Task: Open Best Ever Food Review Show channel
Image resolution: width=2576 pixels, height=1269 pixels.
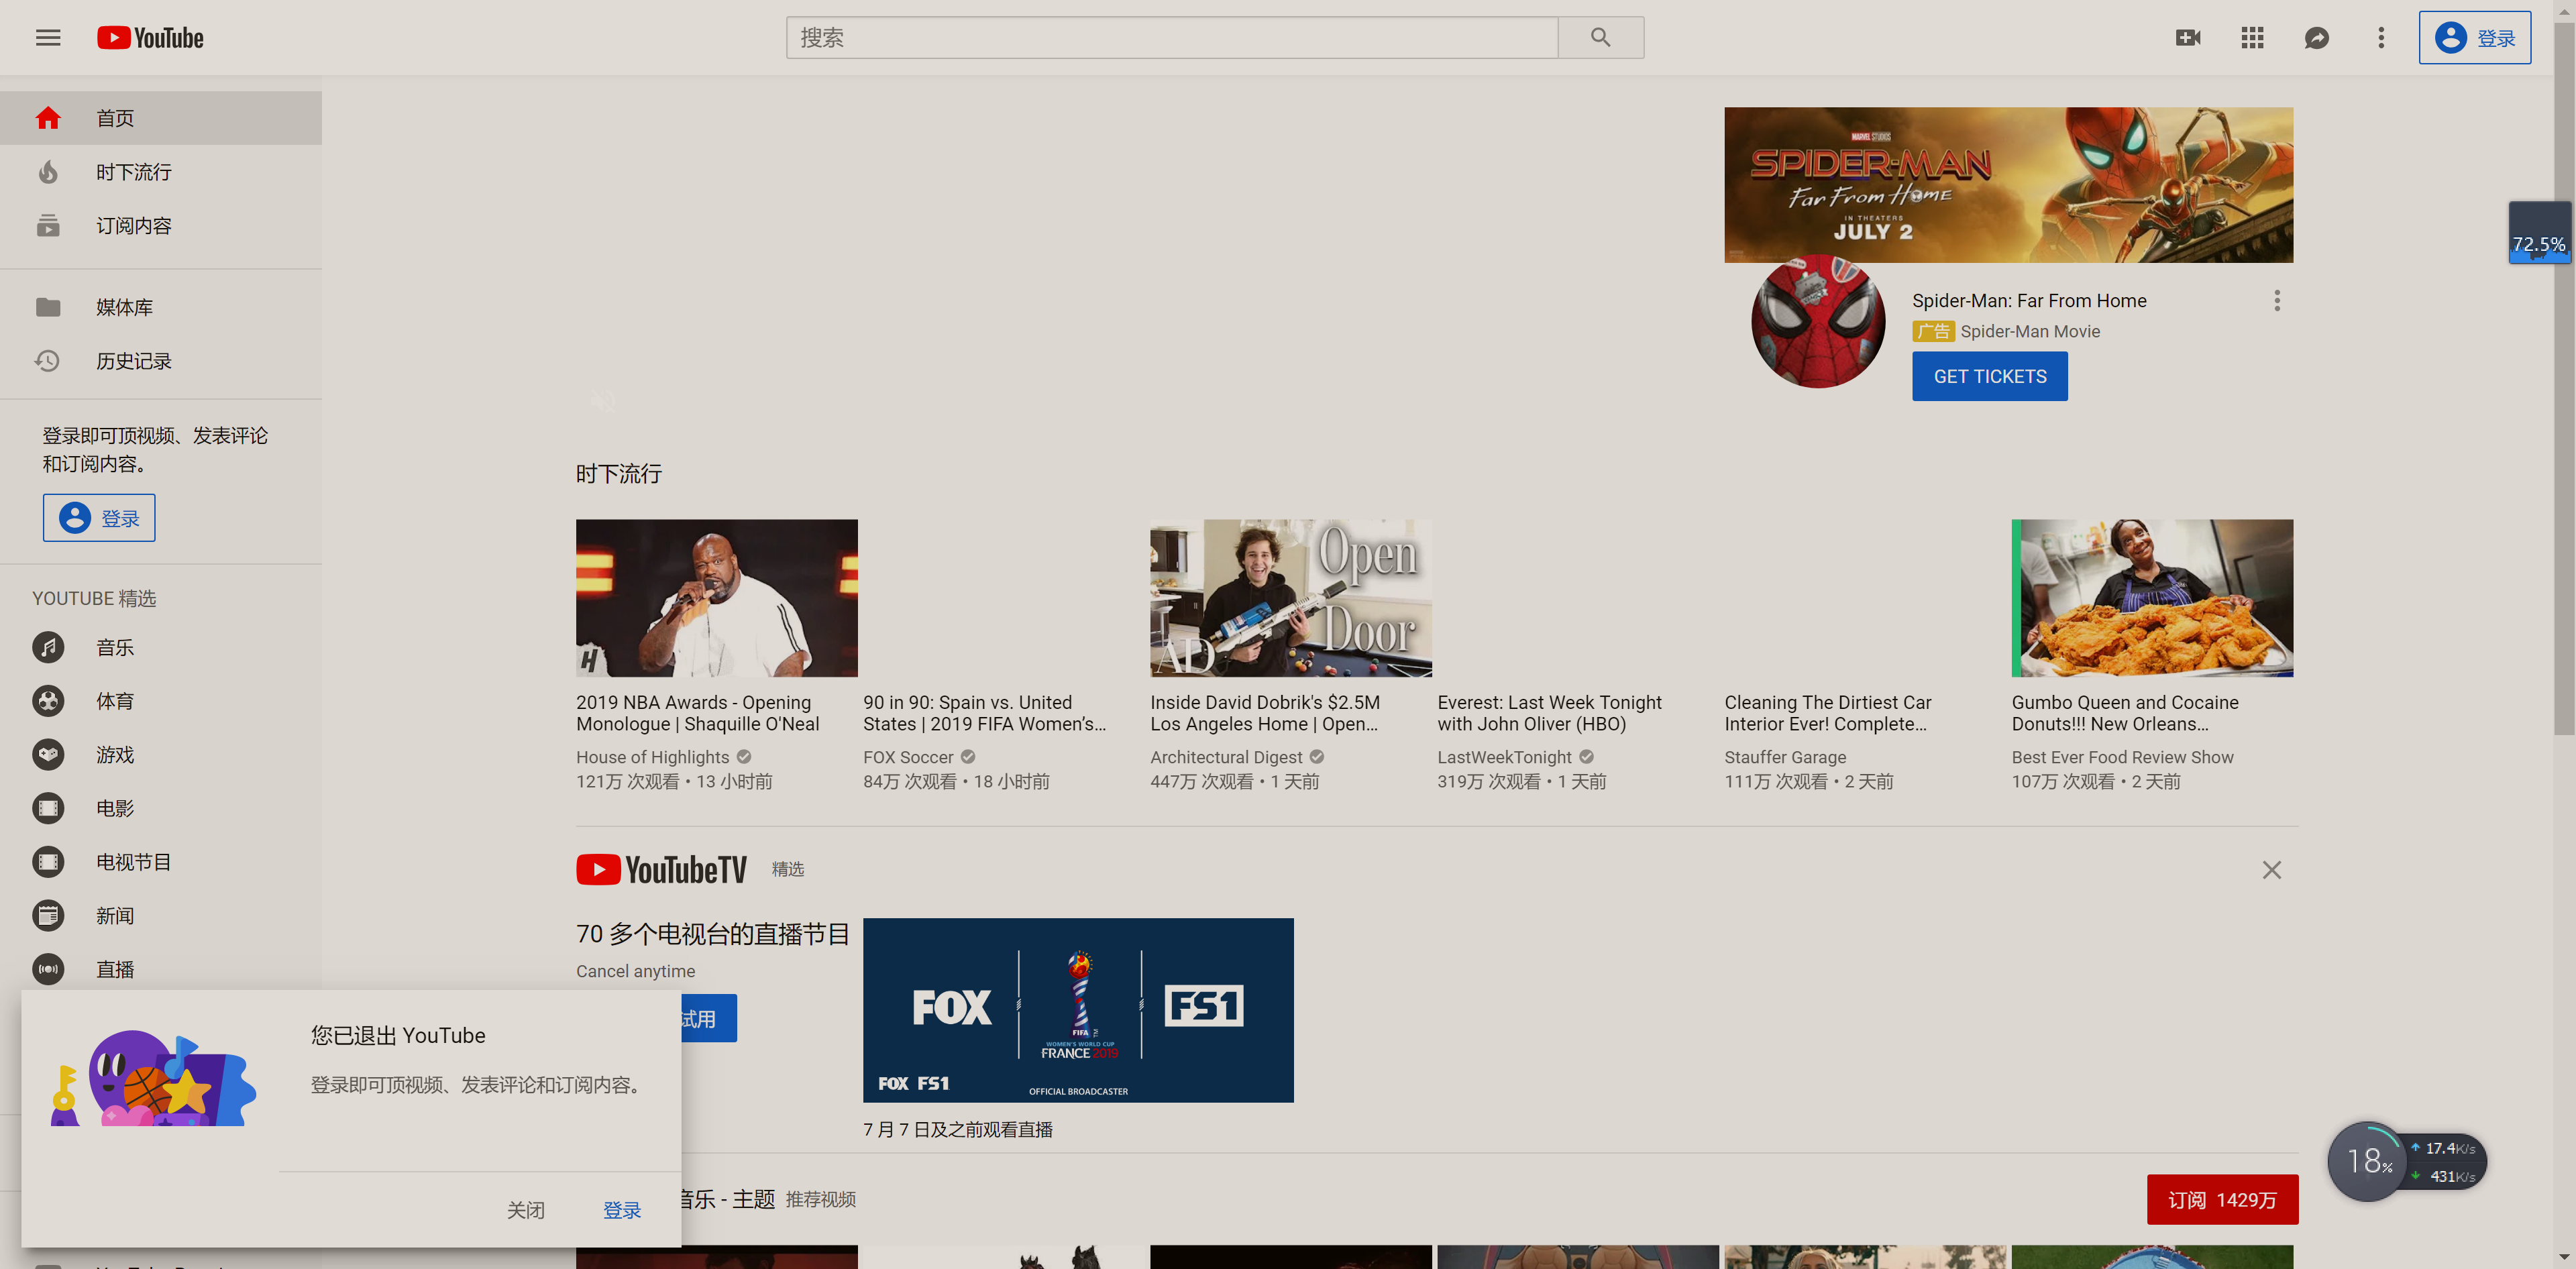Action: 2122,758
